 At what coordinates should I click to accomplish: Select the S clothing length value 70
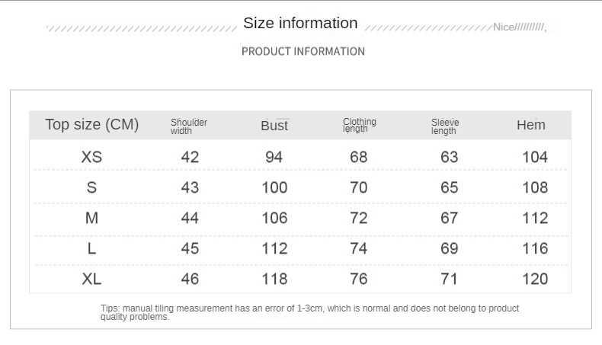(359, 187)
